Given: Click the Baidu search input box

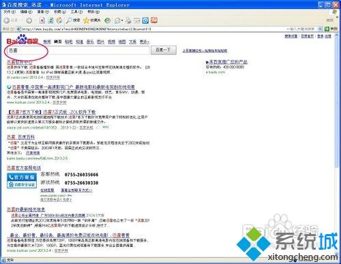Looking at the screenshot, I should pyautogui.click(x=78, y=50).
